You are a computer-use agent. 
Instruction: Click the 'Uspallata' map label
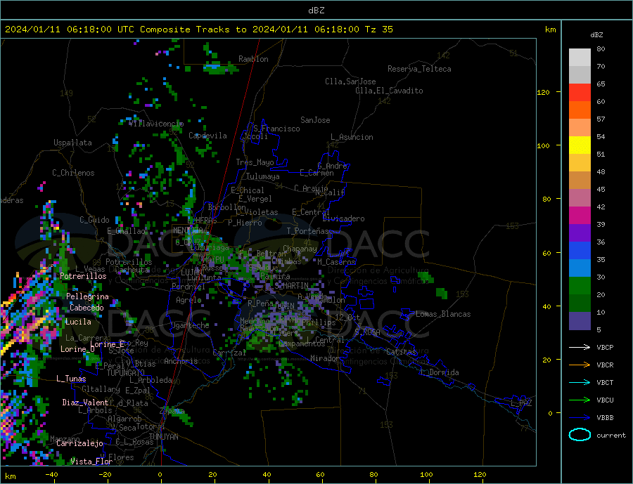(72, 143)
